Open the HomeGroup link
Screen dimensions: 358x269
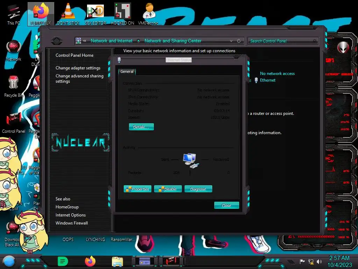(67, 207)
